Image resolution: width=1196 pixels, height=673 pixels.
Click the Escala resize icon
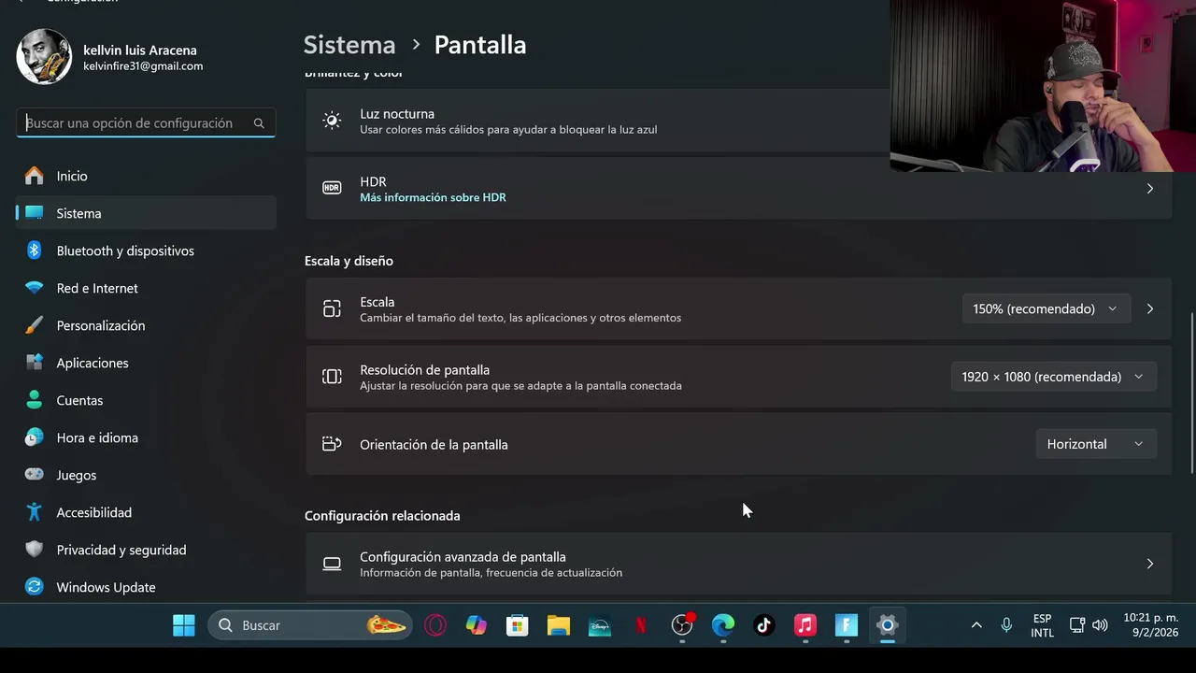(332, 308)
